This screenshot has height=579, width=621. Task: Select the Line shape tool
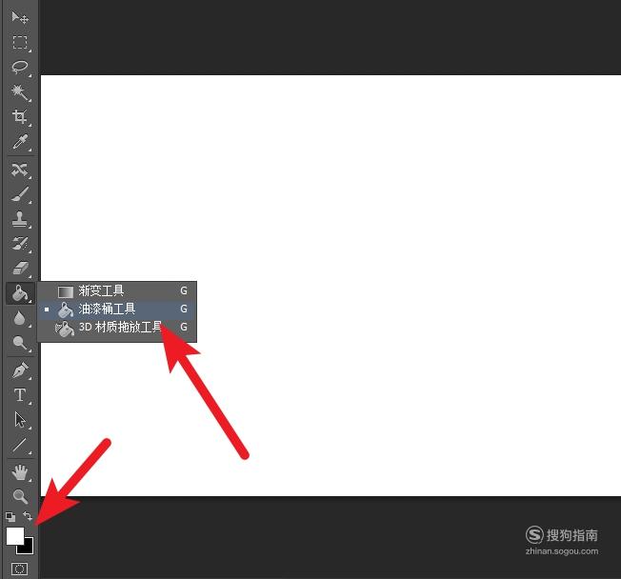coord(20,445)
